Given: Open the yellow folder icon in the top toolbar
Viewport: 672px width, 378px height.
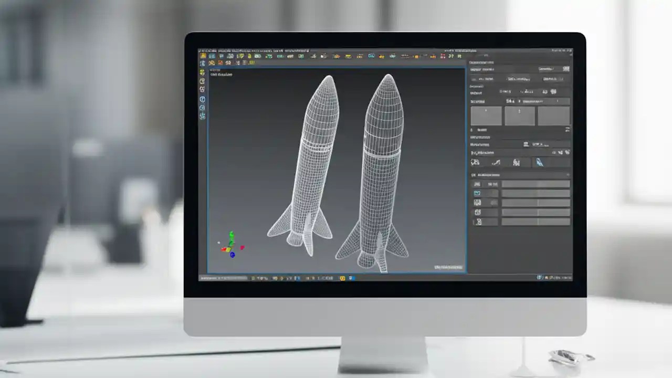Looking at the screenshot, I should pos(202,56).
